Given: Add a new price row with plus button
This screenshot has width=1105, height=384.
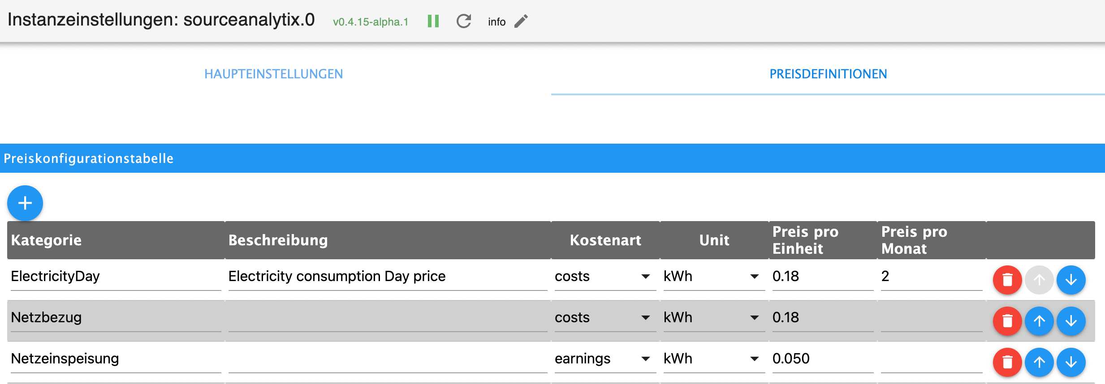Looking at the screenshot, I should pyautogui.click(x=25, y=203).
